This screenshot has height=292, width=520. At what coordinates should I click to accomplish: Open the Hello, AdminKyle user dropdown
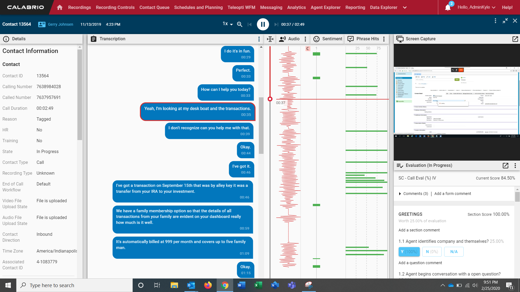click(476, 7)
